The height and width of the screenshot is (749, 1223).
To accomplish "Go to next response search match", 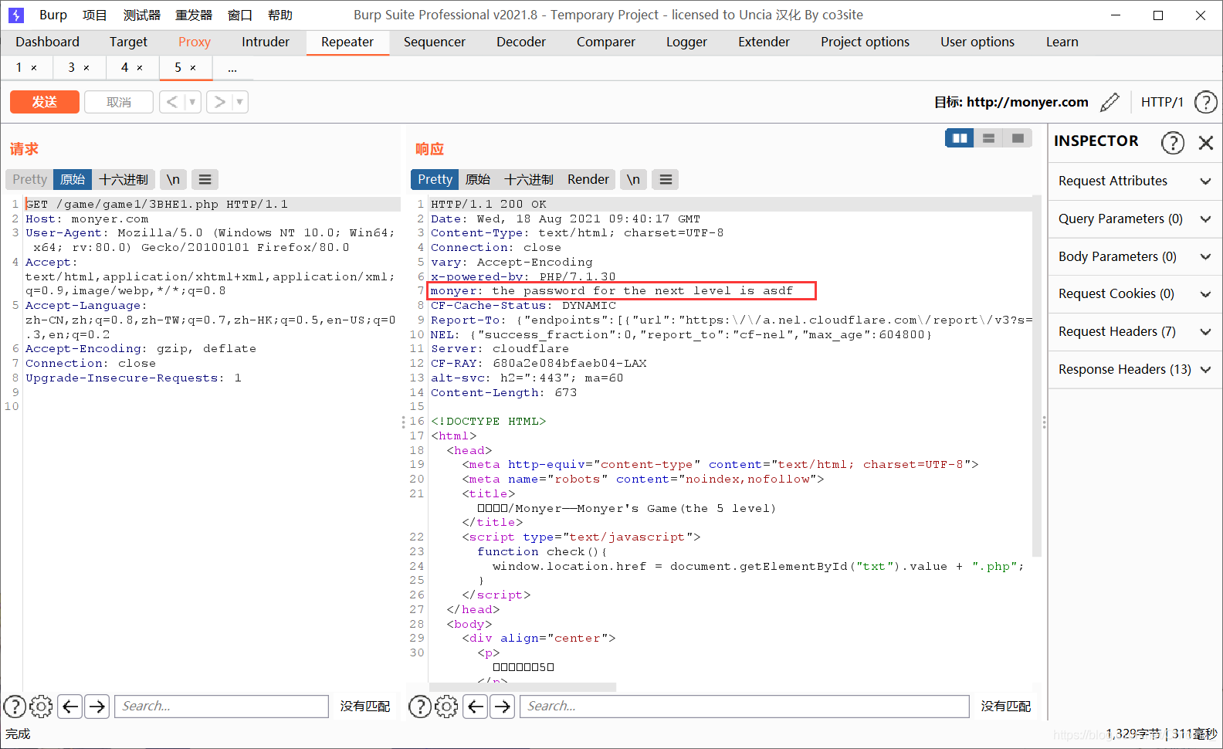I will (x=502, y=706).
